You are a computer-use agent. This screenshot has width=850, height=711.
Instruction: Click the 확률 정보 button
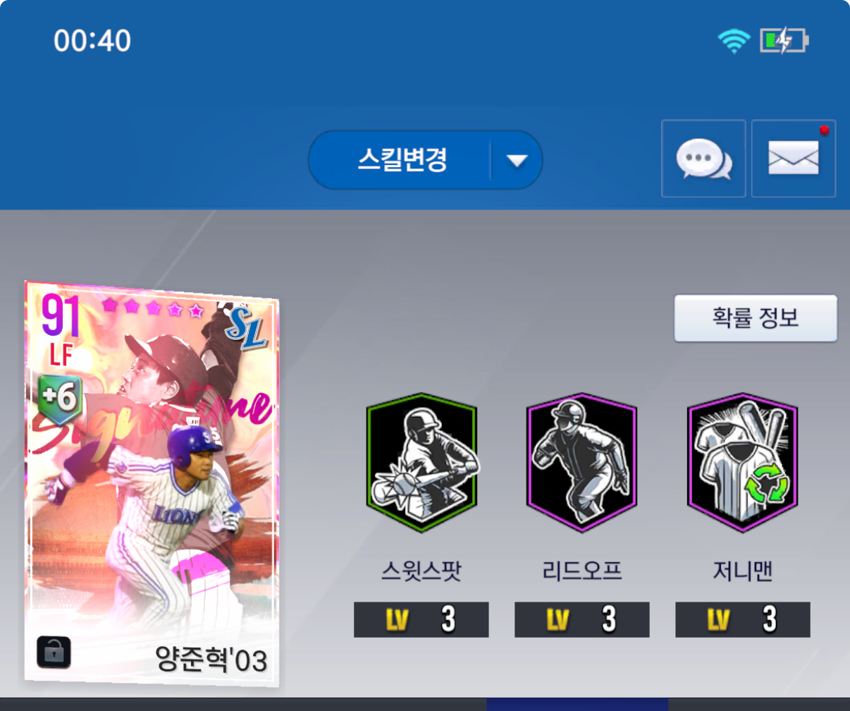[756, 318]
